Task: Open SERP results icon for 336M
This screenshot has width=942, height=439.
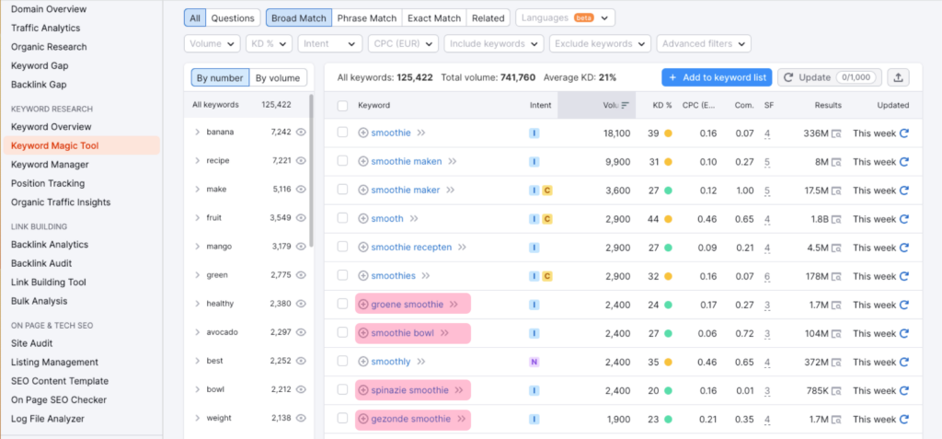Action: pyautogui.click(x=836, y=133)
